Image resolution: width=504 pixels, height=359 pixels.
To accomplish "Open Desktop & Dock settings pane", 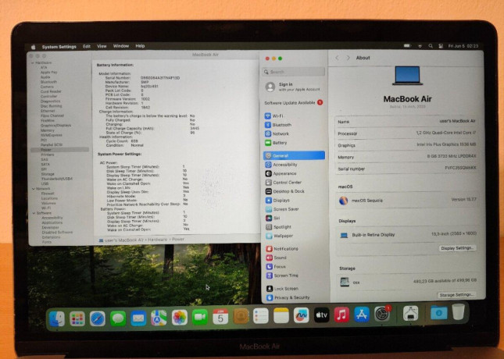I will tap(284, 191).
